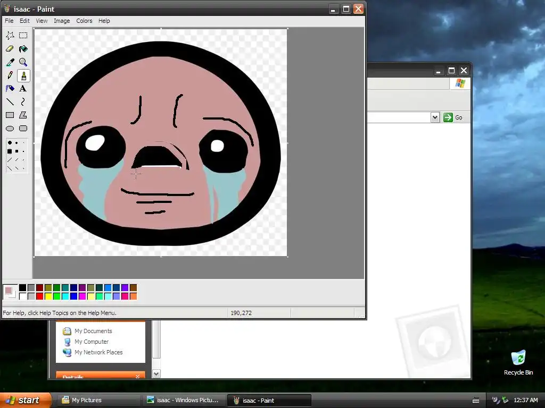
Task: Open the File menu in Paint
Action: click(x=9, y=21)
